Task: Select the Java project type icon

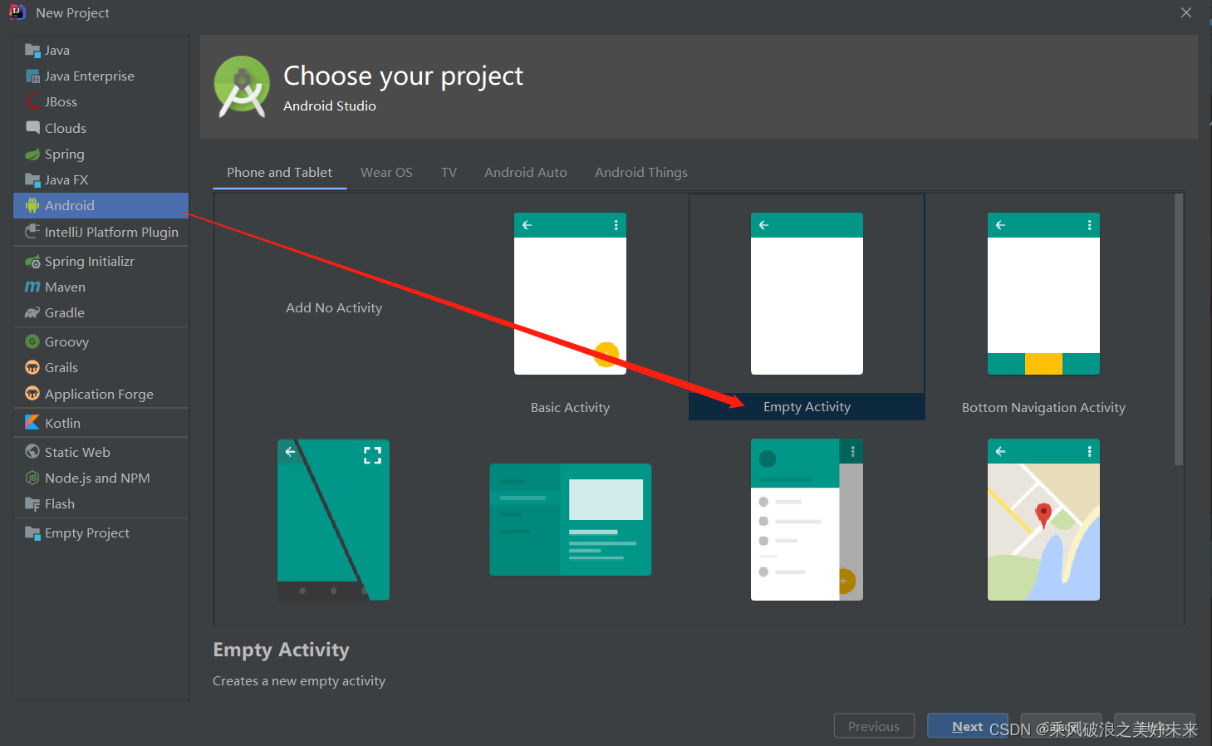Action: point(32,50)
